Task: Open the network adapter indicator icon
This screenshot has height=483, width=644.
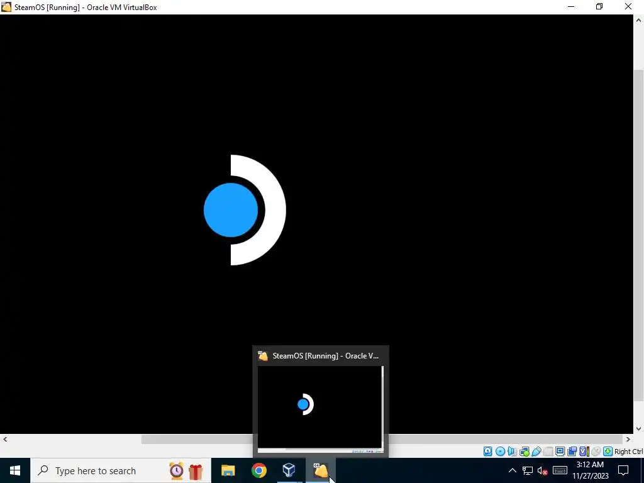Action: pos(524,452)
